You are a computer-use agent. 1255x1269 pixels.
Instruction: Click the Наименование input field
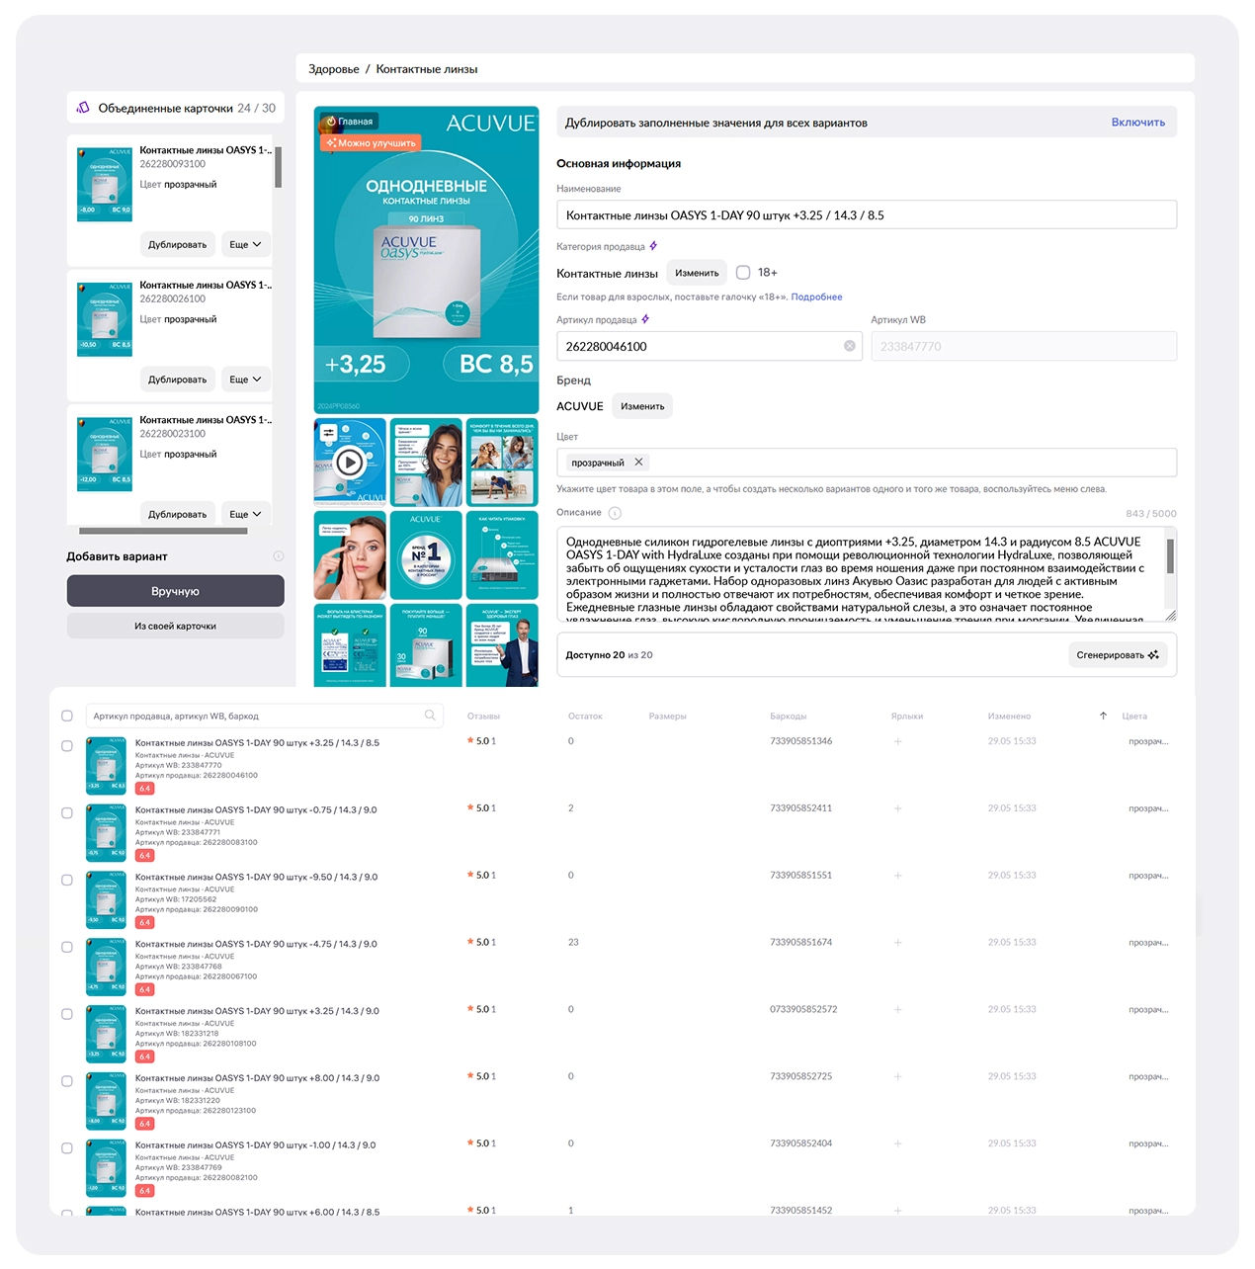tap(867, 214)
